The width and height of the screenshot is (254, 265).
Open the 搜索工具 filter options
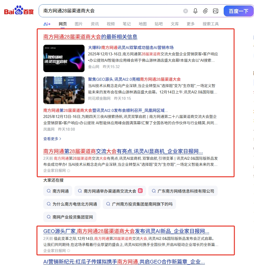(x=210, y=24)
